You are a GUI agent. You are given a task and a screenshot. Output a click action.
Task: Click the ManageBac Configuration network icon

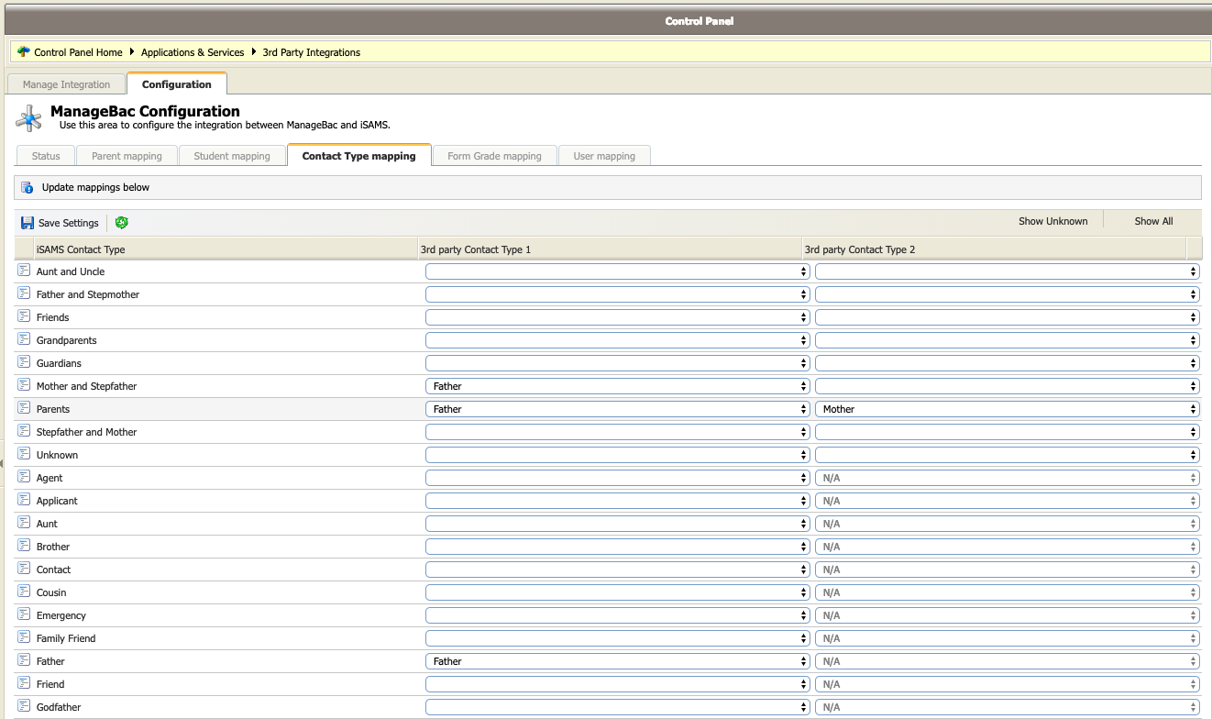pyautogui.click(x=29, y=118)
